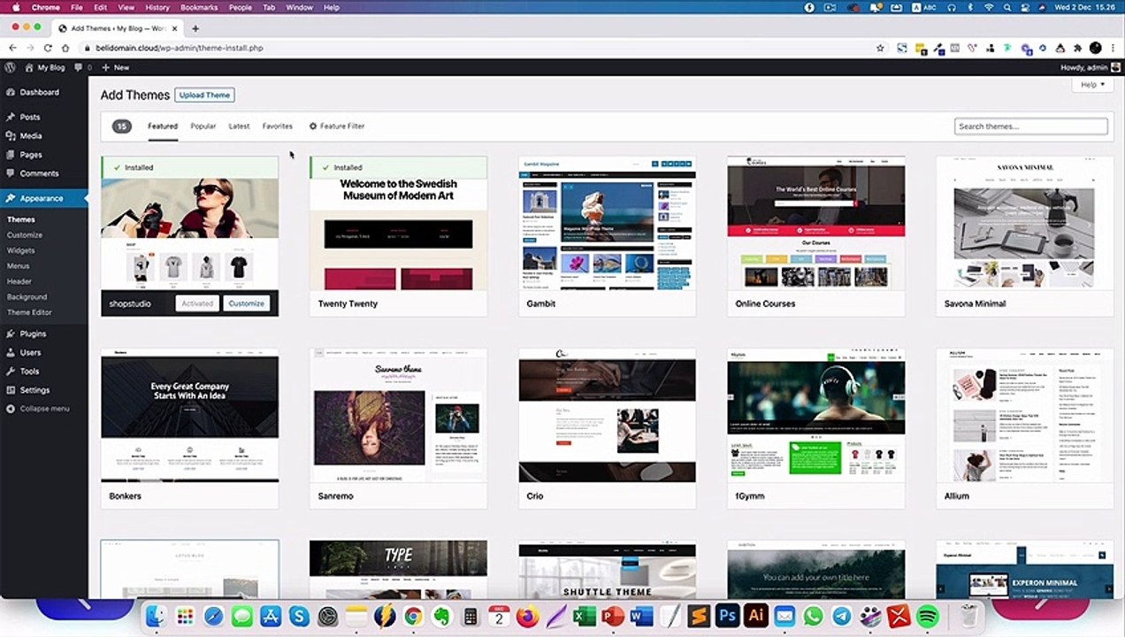Open Illustrator from the dock

coord(756,616)
